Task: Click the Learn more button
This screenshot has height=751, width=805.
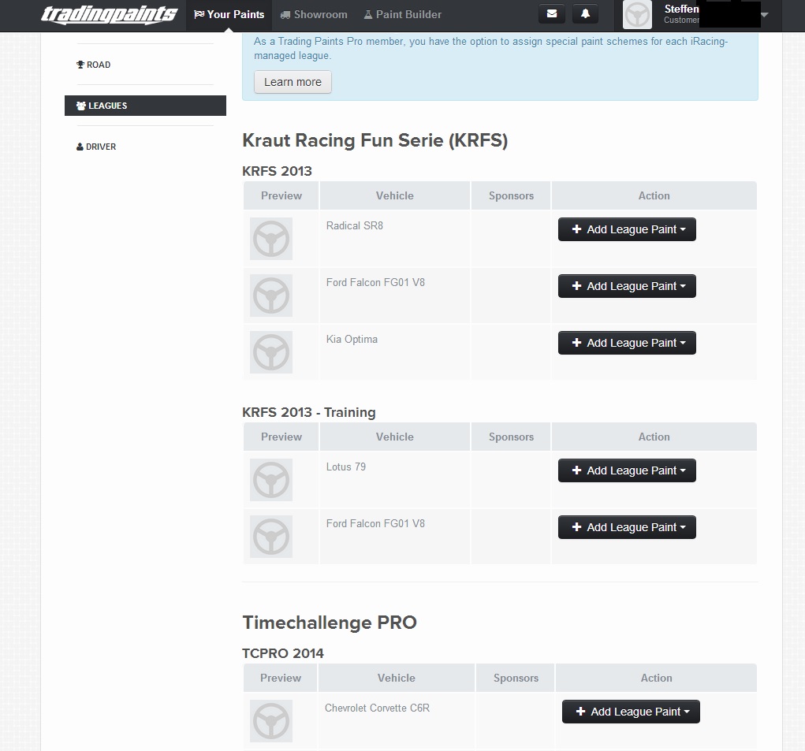Action: pos(293,82)
